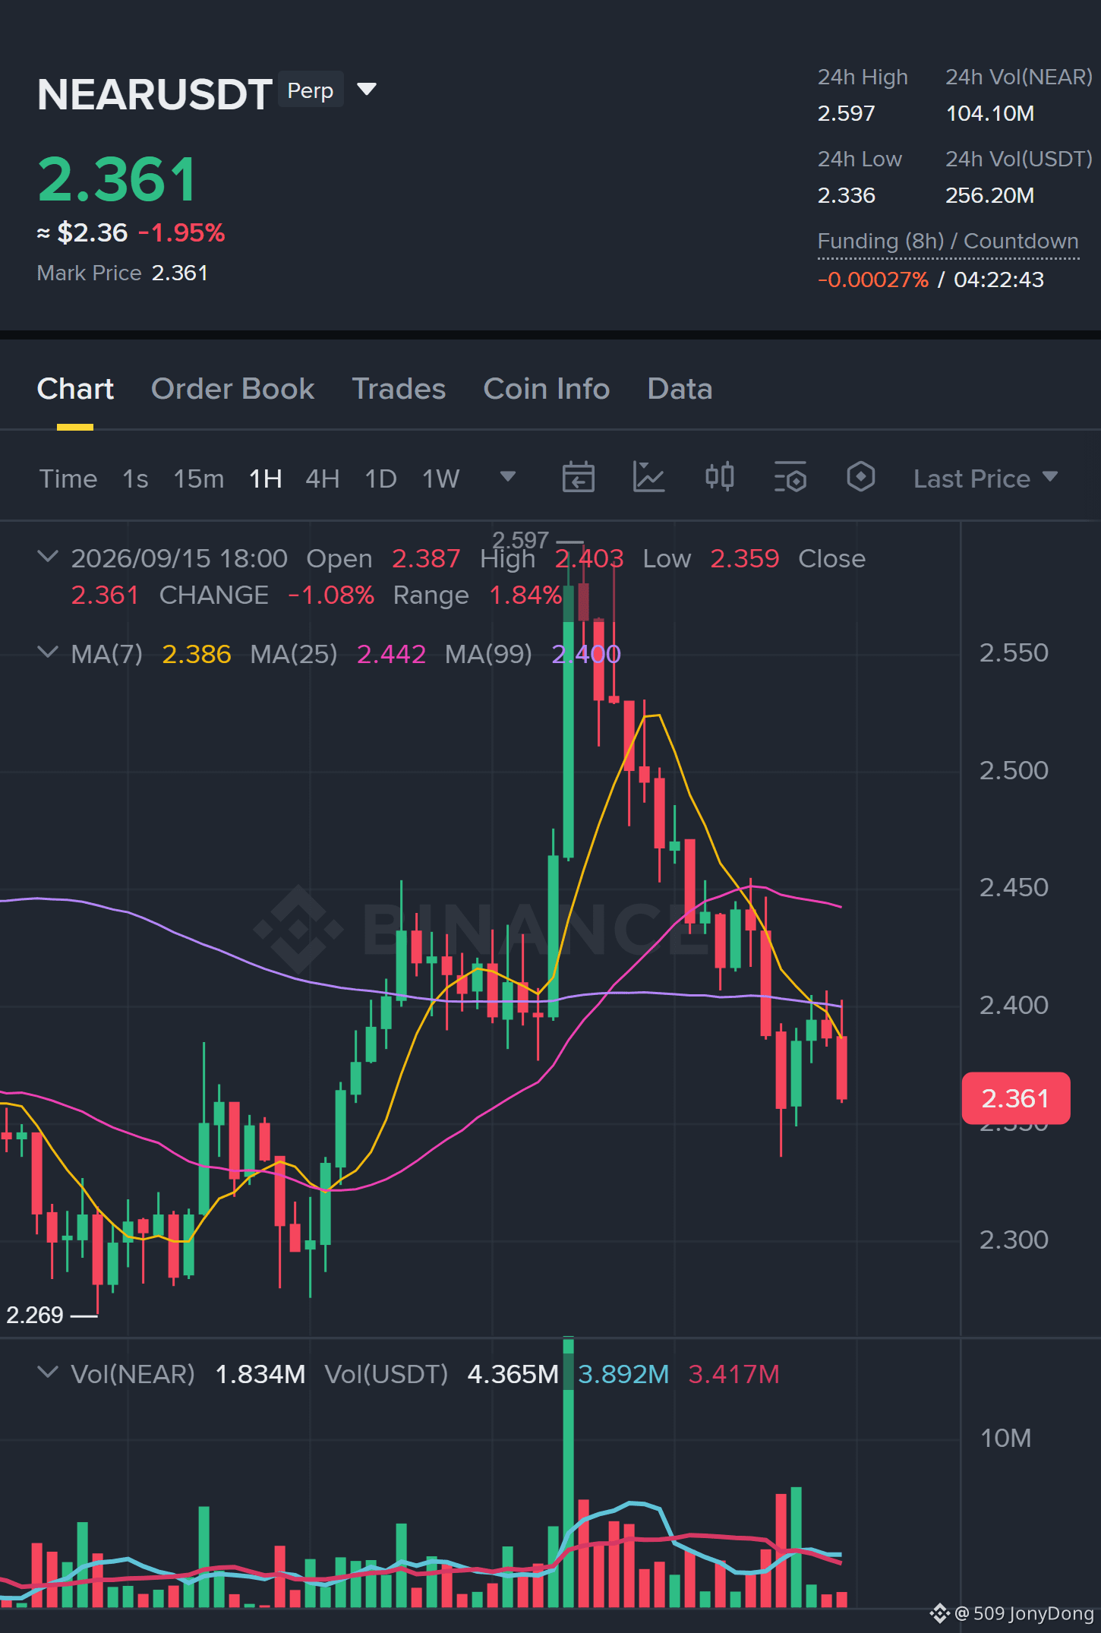This screenshot has height=1633, width=1101.
Task: Open the Last Price dropdown
Action: tap(985, 479)
